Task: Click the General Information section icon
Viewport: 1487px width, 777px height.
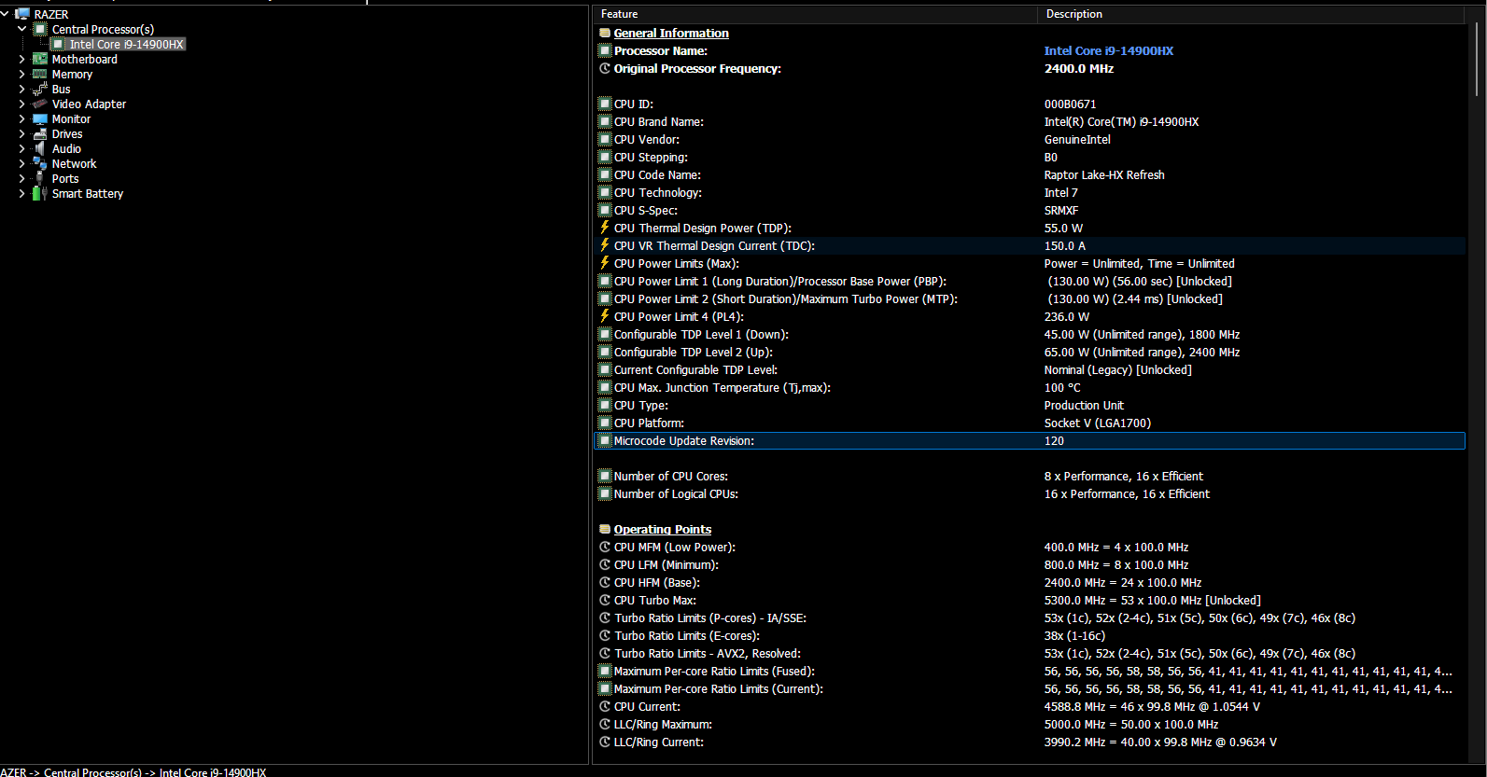Action: pyautogui.click(x=605, y=33)
